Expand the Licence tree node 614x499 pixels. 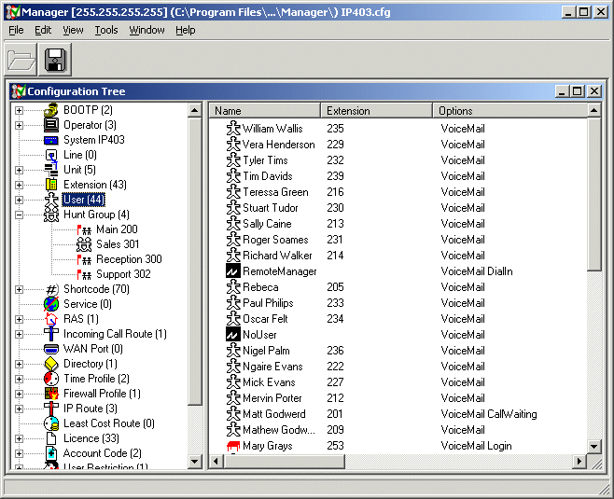point(19,438)
